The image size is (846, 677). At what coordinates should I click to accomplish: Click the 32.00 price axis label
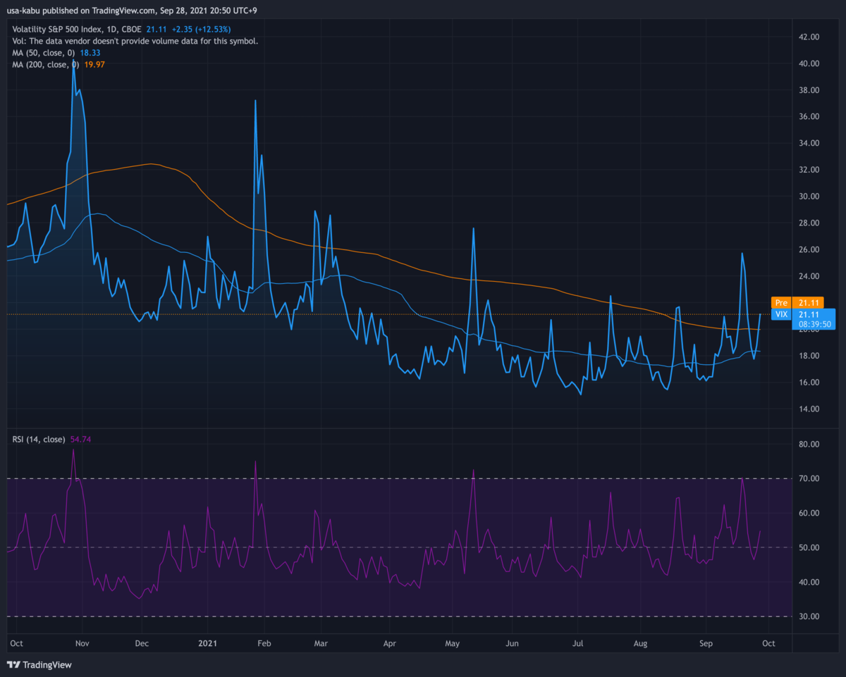click(x=809, y=170)
